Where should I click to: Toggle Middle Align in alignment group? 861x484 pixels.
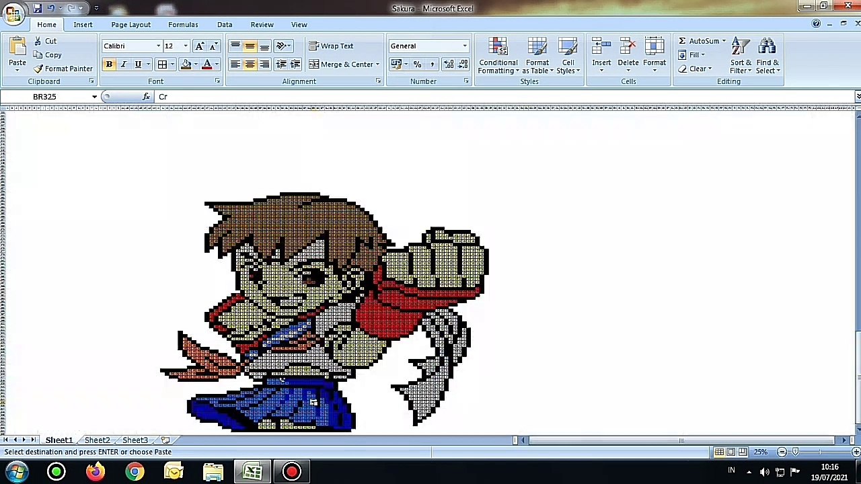tap(250, 46)
